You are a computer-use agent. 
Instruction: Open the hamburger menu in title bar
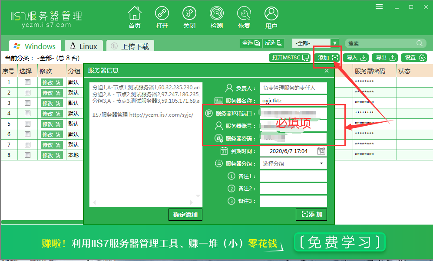click(379, 7)
